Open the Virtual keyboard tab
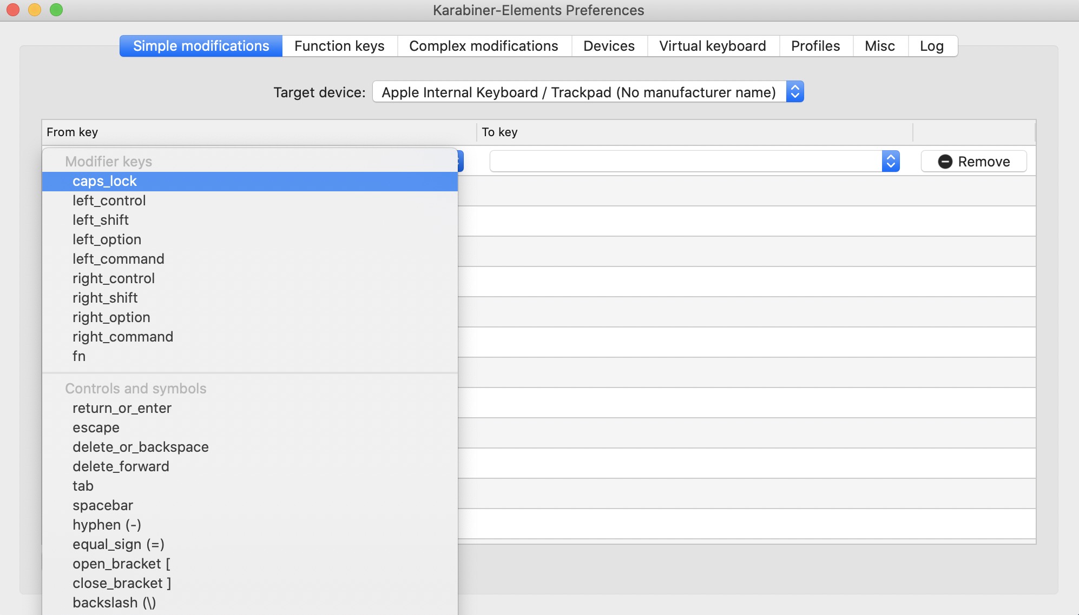This screenshot has height=615, width=1079. 712,46
